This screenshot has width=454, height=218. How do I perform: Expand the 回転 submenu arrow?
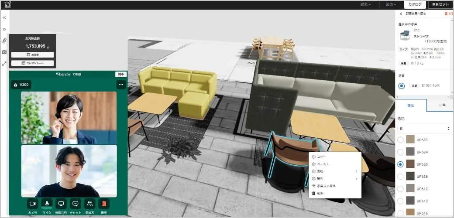(x=356, y=171)
